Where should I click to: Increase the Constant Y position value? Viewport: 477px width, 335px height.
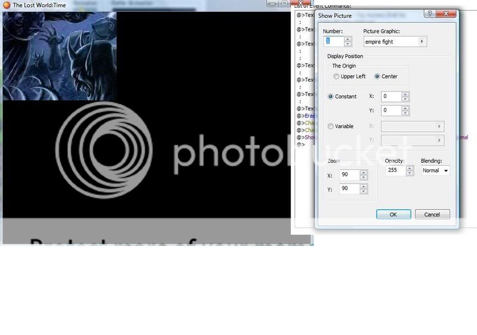[405, 108]
